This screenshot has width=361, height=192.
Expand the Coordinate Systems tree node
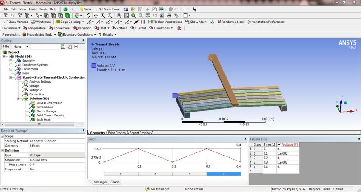[11, 65]
